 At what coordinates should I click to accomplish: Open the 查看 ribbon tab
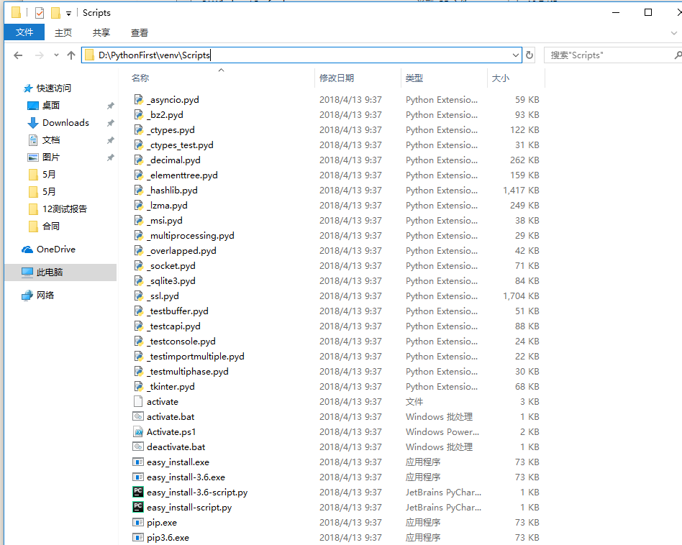[139, 32]
